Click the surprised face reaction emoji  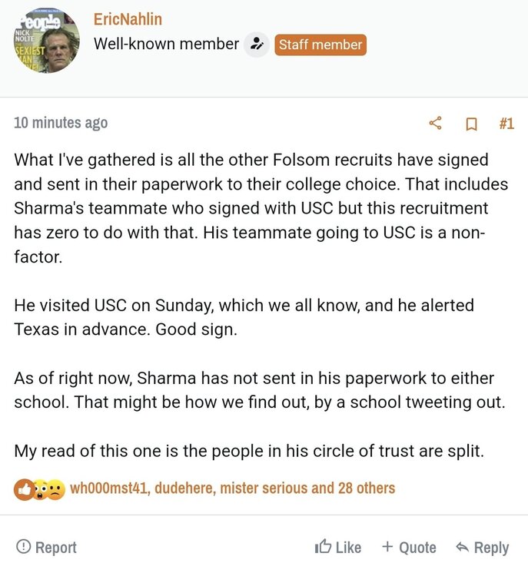point(39,488)
